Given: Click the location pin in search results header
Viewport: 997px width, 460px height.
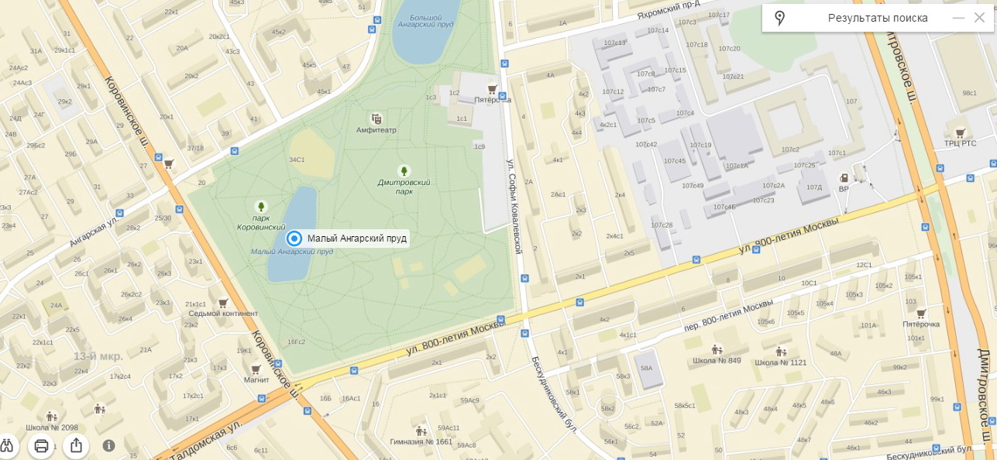Looking at the screenshot, I should click(779, 18).
